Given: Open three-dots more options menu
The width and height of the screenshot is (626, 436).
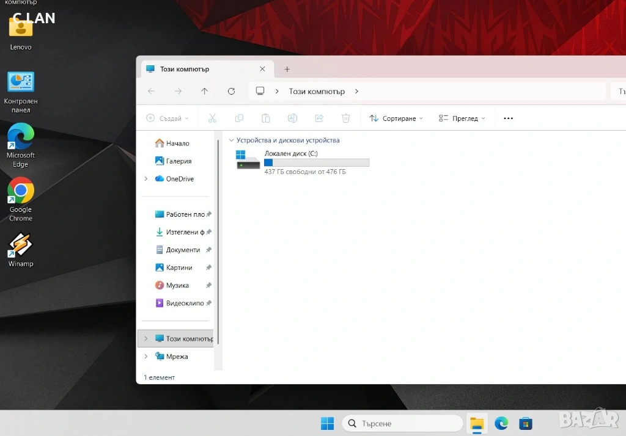Looking at the screenshot, I should click(508, 118).
